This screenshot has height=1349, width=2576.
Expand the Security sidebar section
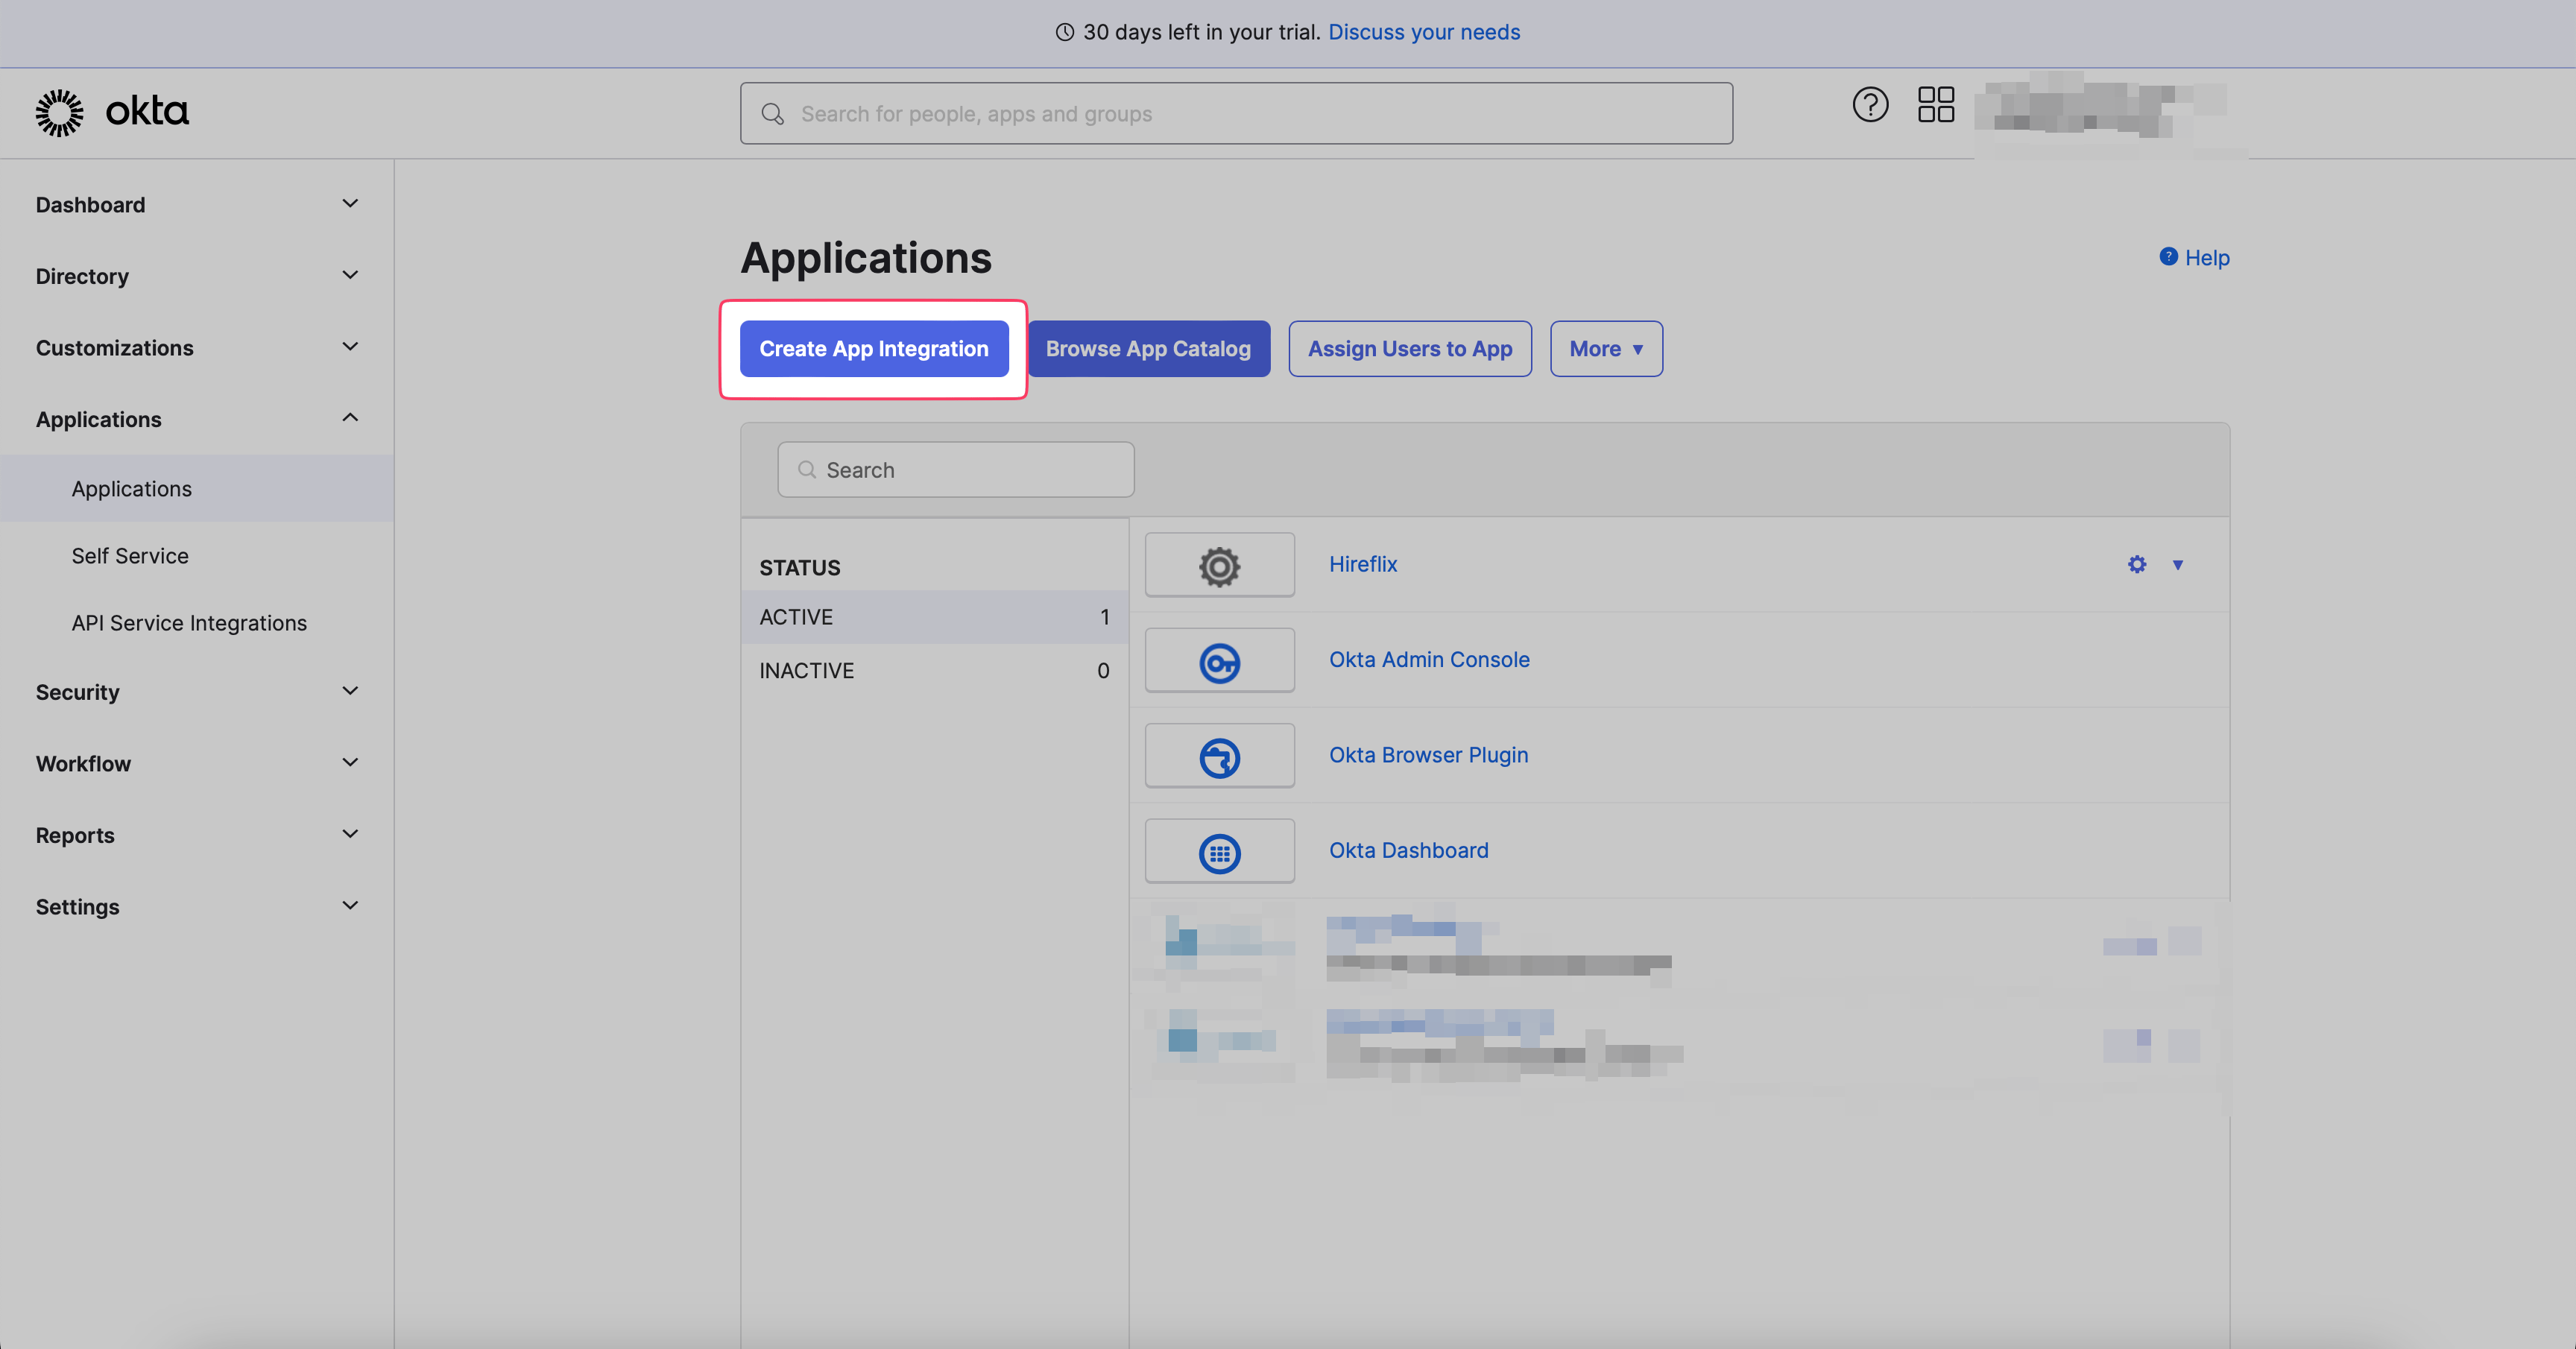(x=197, y=692)
